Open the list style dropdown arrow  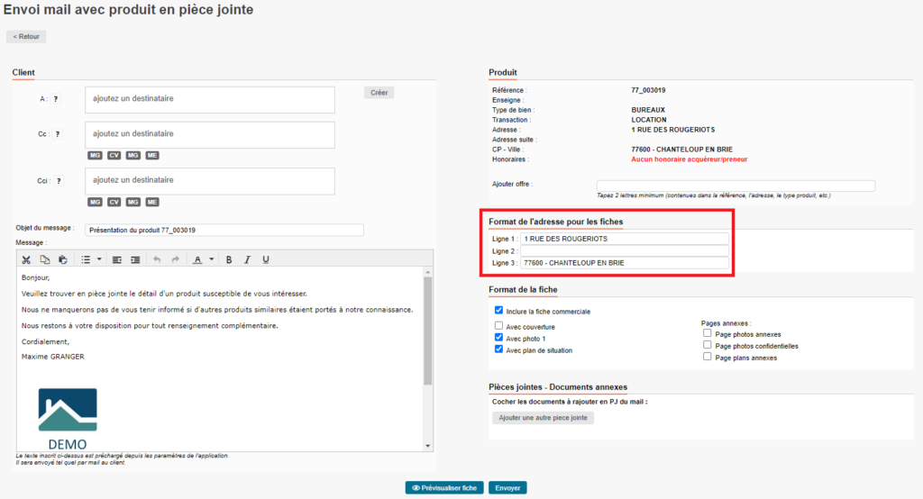(99, 259)
